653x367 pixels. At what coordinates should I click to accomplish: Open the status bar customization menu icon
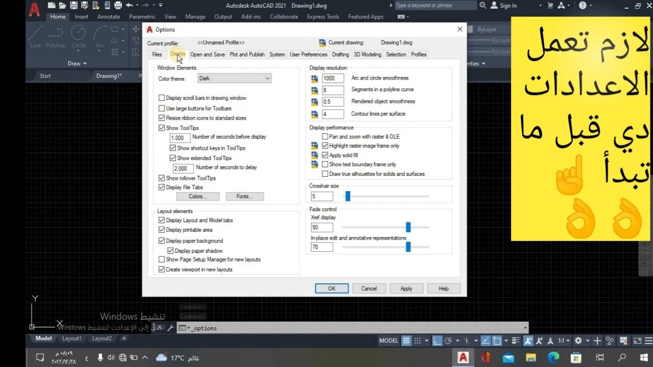pos(648,340)
